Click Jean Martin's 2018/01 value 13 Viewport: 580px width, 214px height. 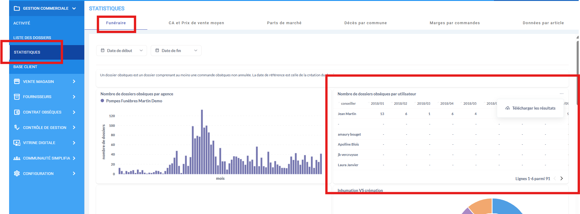[x=382, y=114]
